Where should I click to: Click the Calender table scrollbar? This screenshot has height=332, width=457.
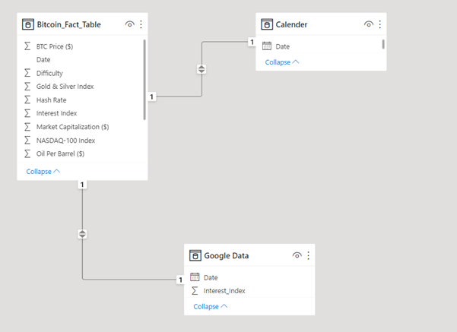tap(383, 44)
